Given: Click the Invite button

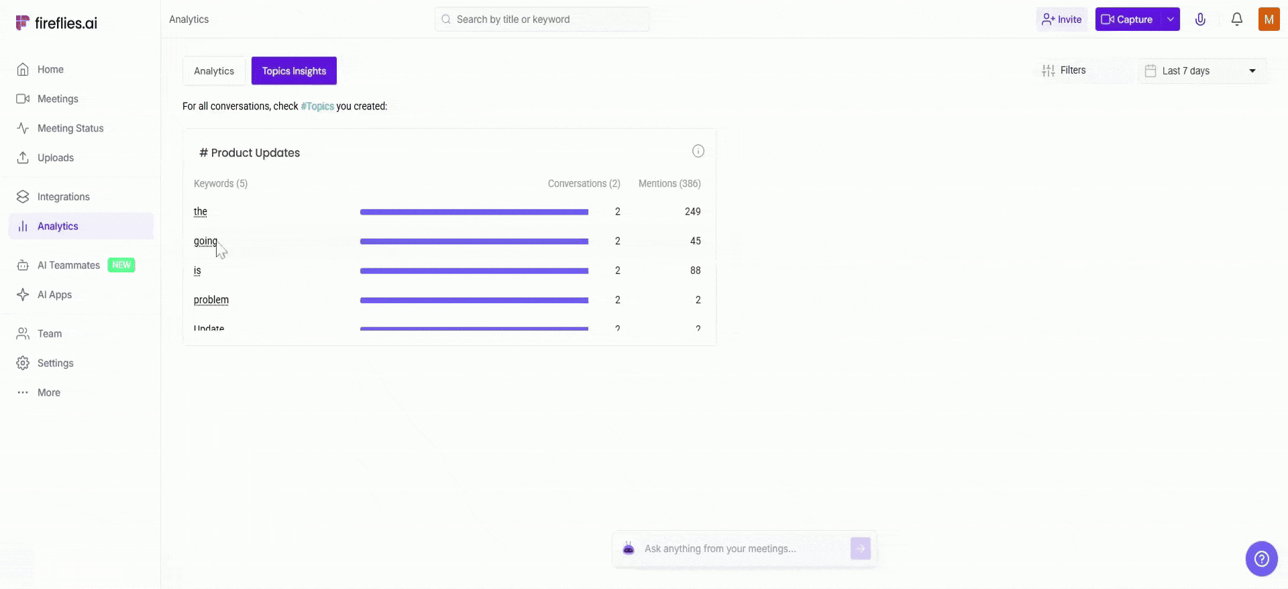Looking at the screenshot, I should pos(1061,19).
